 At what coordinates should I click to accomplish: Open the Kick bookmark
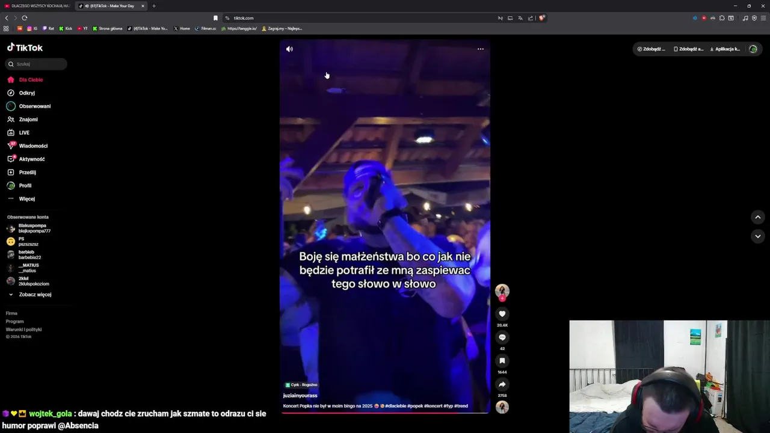pos(66,28)
